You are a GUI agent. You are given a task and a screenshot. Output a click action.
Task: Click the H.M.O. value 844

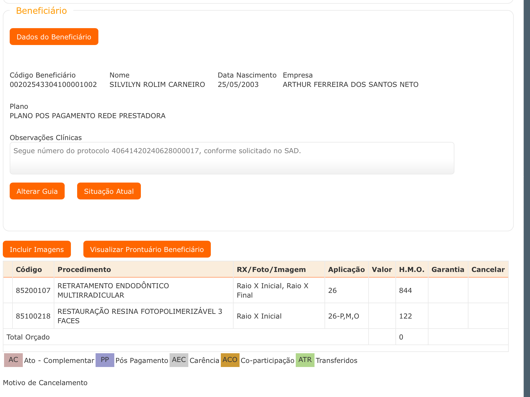(405, 291)
